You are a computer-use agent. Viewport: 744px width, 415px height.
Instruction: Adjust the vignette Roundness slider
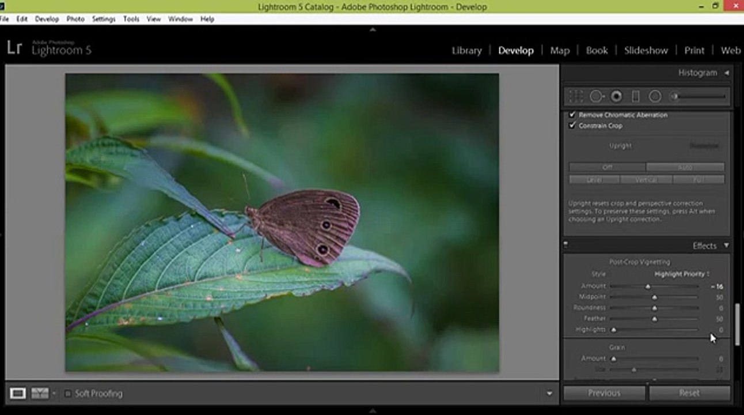(654, 308)
